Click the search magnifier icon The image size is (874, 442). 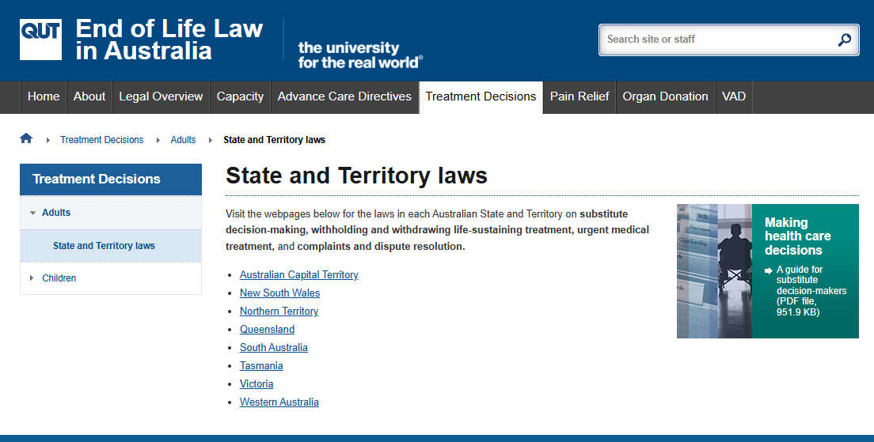click(845, 40)
